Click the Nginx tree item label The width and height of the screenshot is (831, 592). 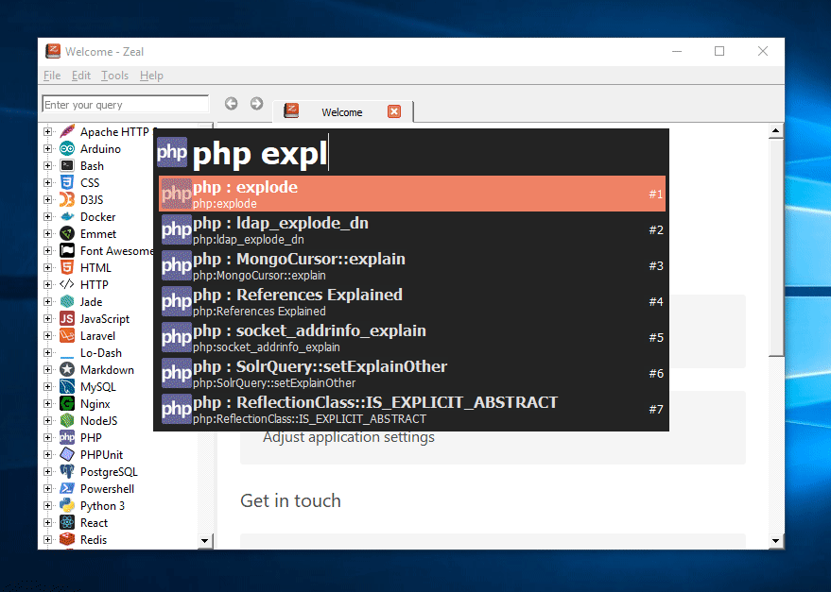click(x=95, y=403)
